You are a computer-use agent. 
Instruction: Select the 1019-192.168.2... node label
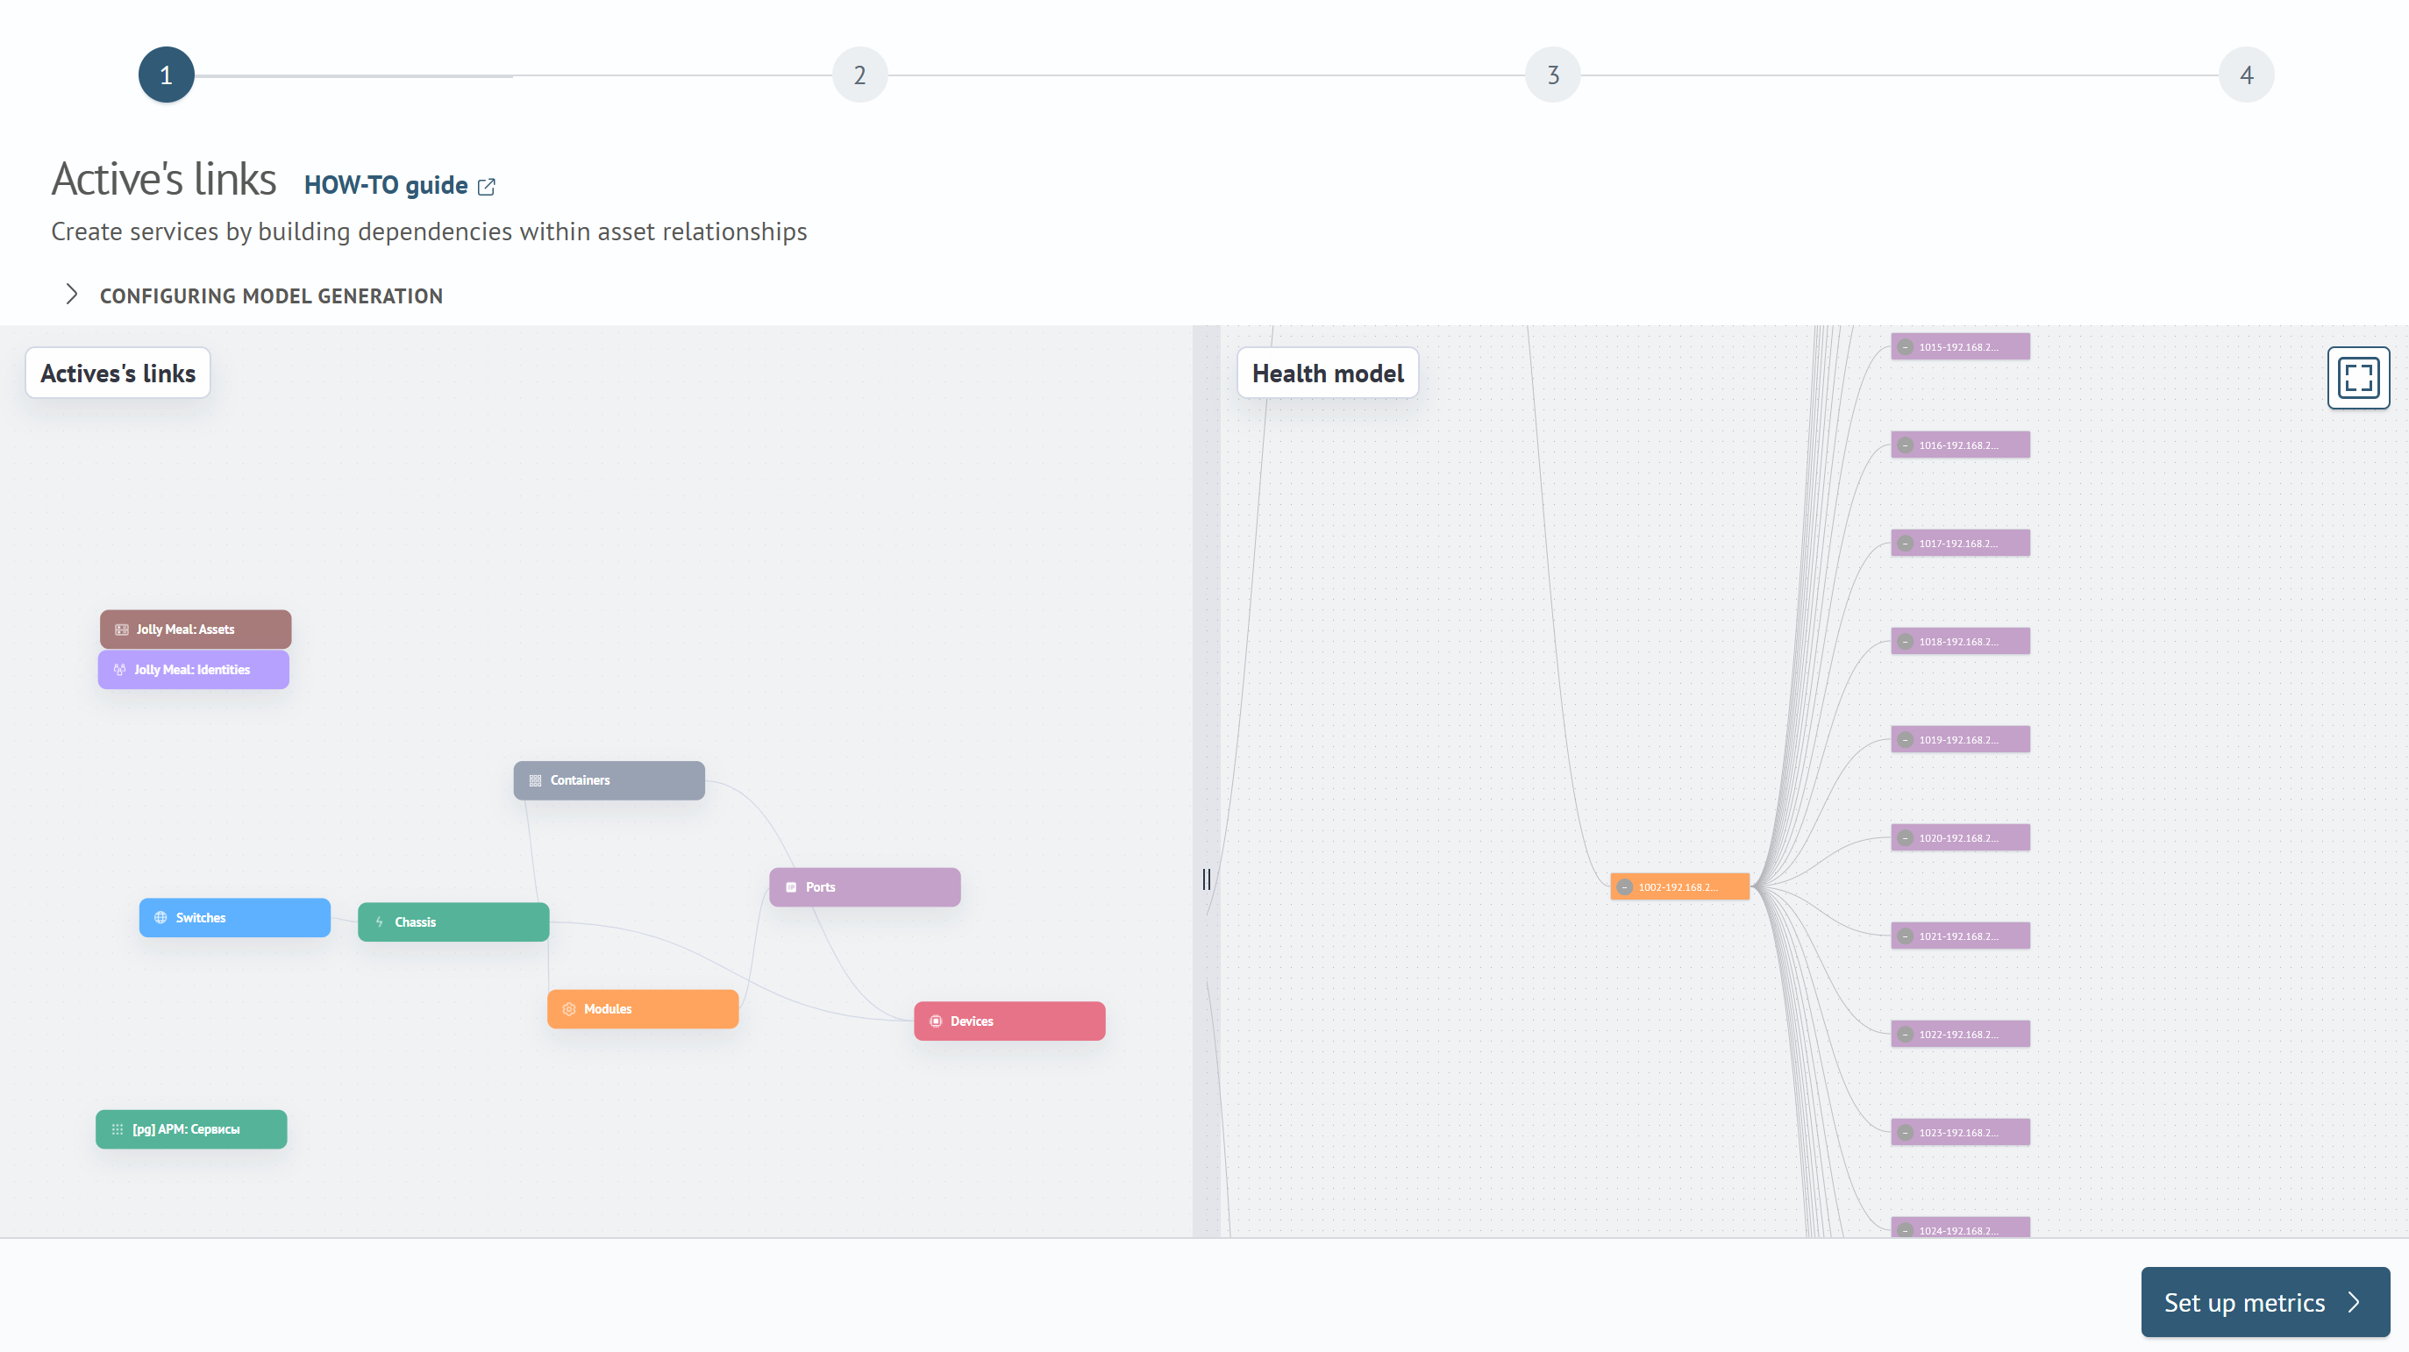(x=1958, y=740)
